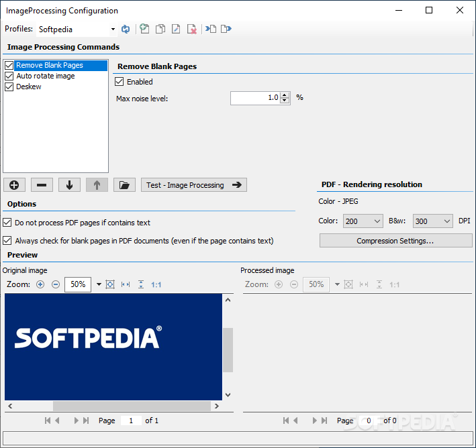
Task: Click the Softpedia preview image
Action: point(113,347)
